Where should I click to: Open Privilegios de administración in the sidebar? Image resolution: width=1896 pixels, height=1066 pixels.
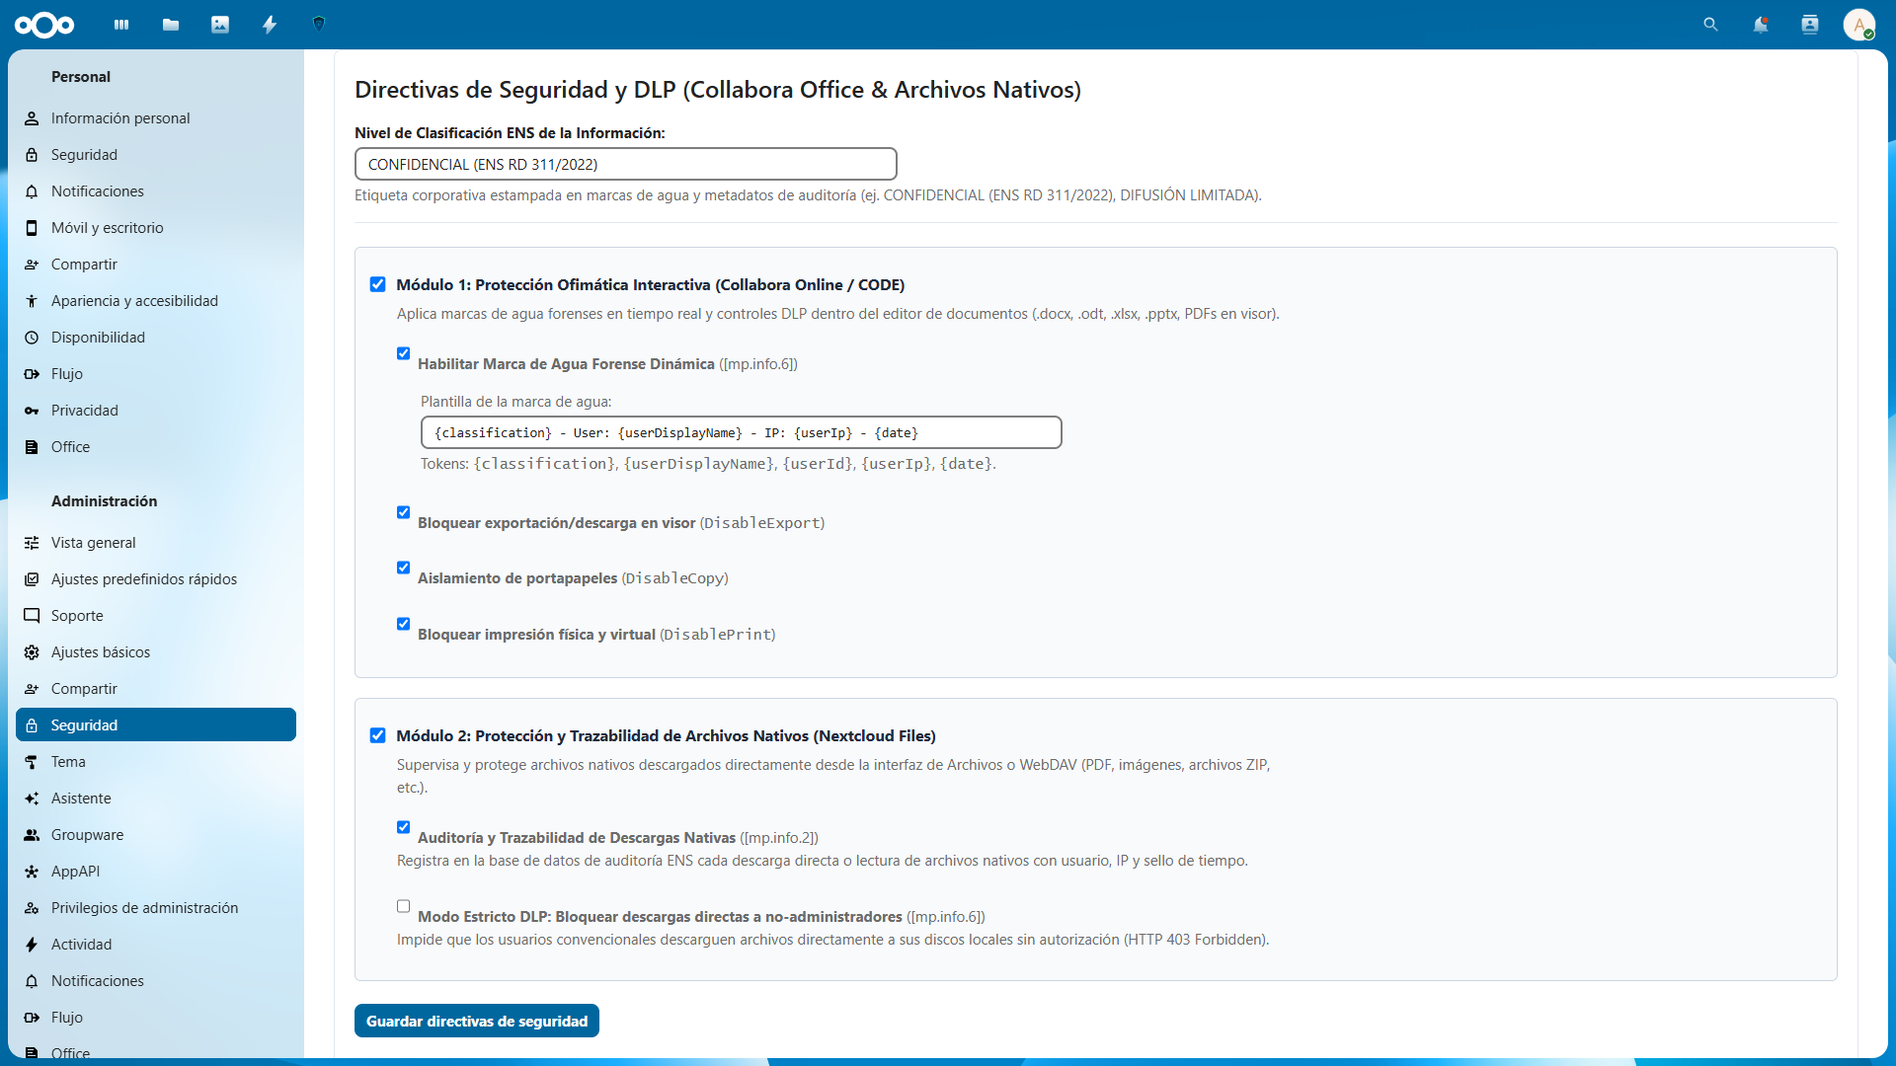click(156, 908)
